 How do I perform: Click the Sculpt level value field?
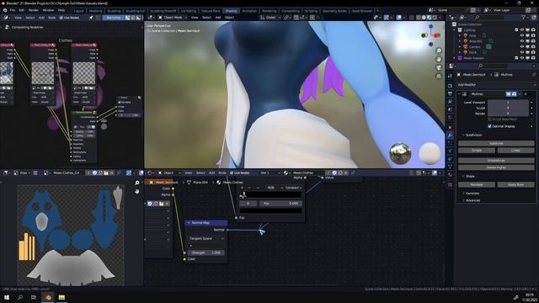pyautogui.click(x=508, y=108)
